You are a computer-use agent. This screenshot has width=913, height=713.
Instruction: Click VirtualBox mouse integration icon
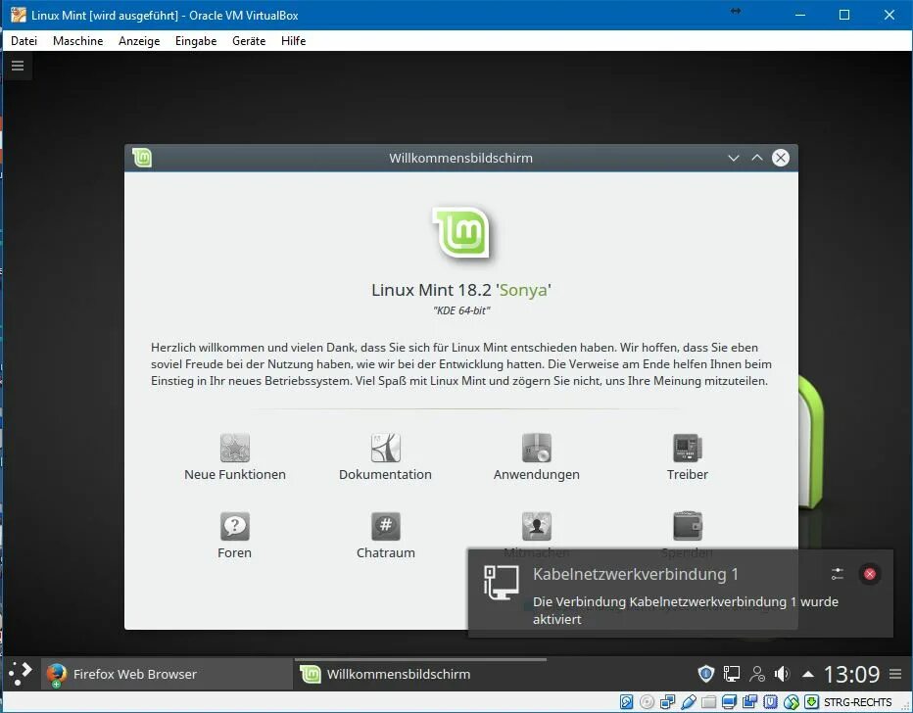pos(792,702)
